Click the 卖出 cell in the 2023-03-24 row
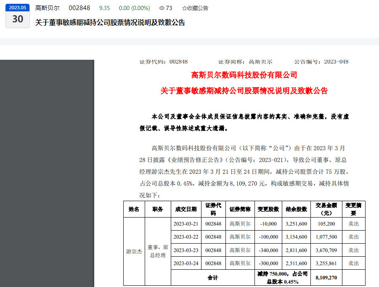The image size is (379, 287). pos(354,263)
